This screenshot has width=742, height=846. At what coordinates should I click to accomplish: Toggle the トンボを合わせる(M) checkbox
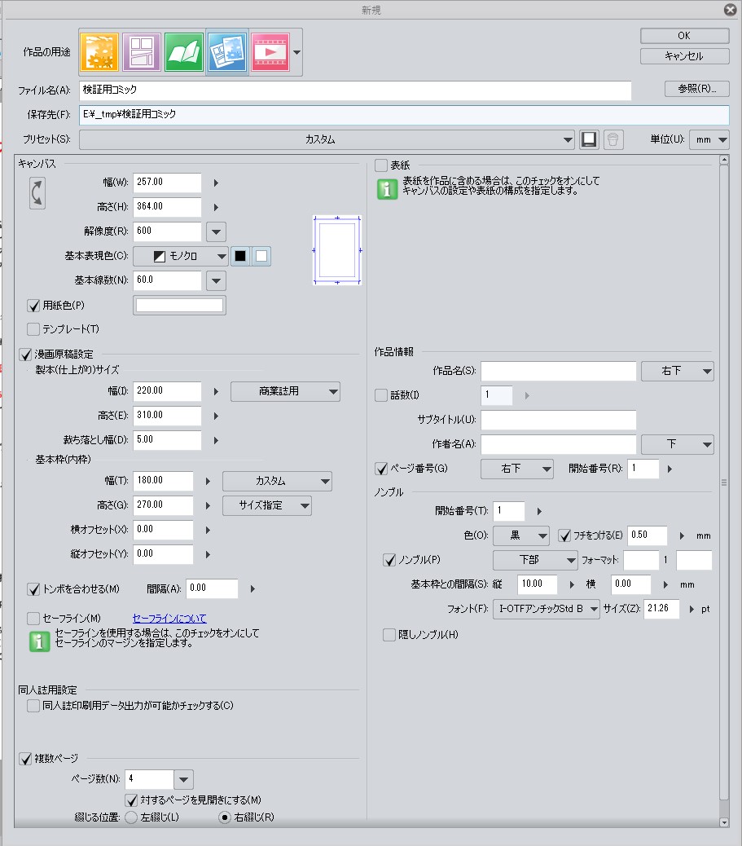[33, 589]
